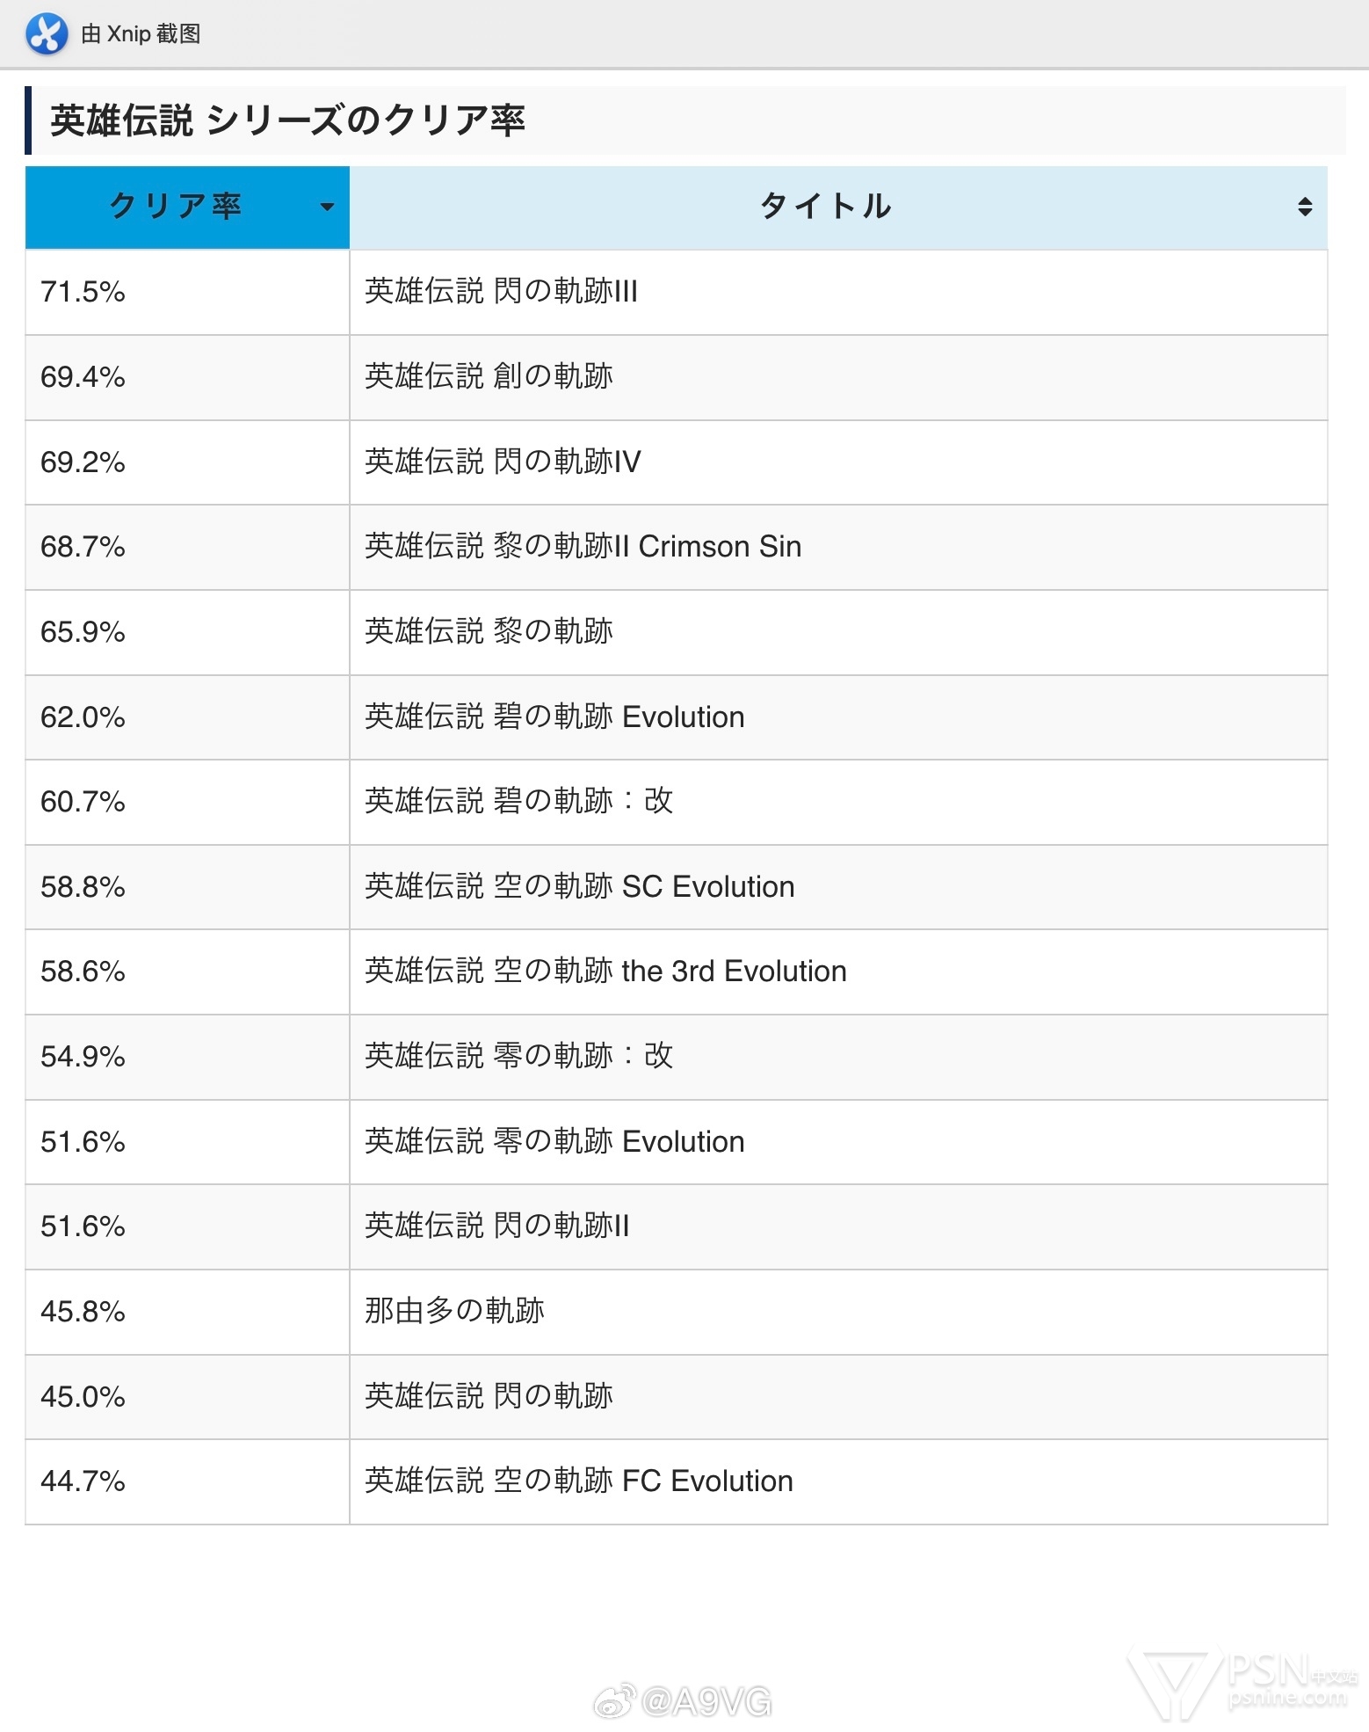Click the 71.5% clear rate cell

point(187,292)
